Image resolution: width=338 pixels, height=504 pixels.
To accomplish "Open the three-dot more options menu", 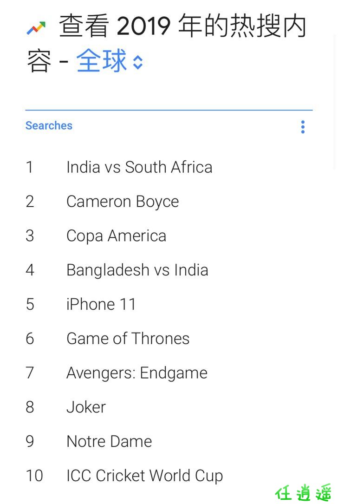I will click(303, 127).
